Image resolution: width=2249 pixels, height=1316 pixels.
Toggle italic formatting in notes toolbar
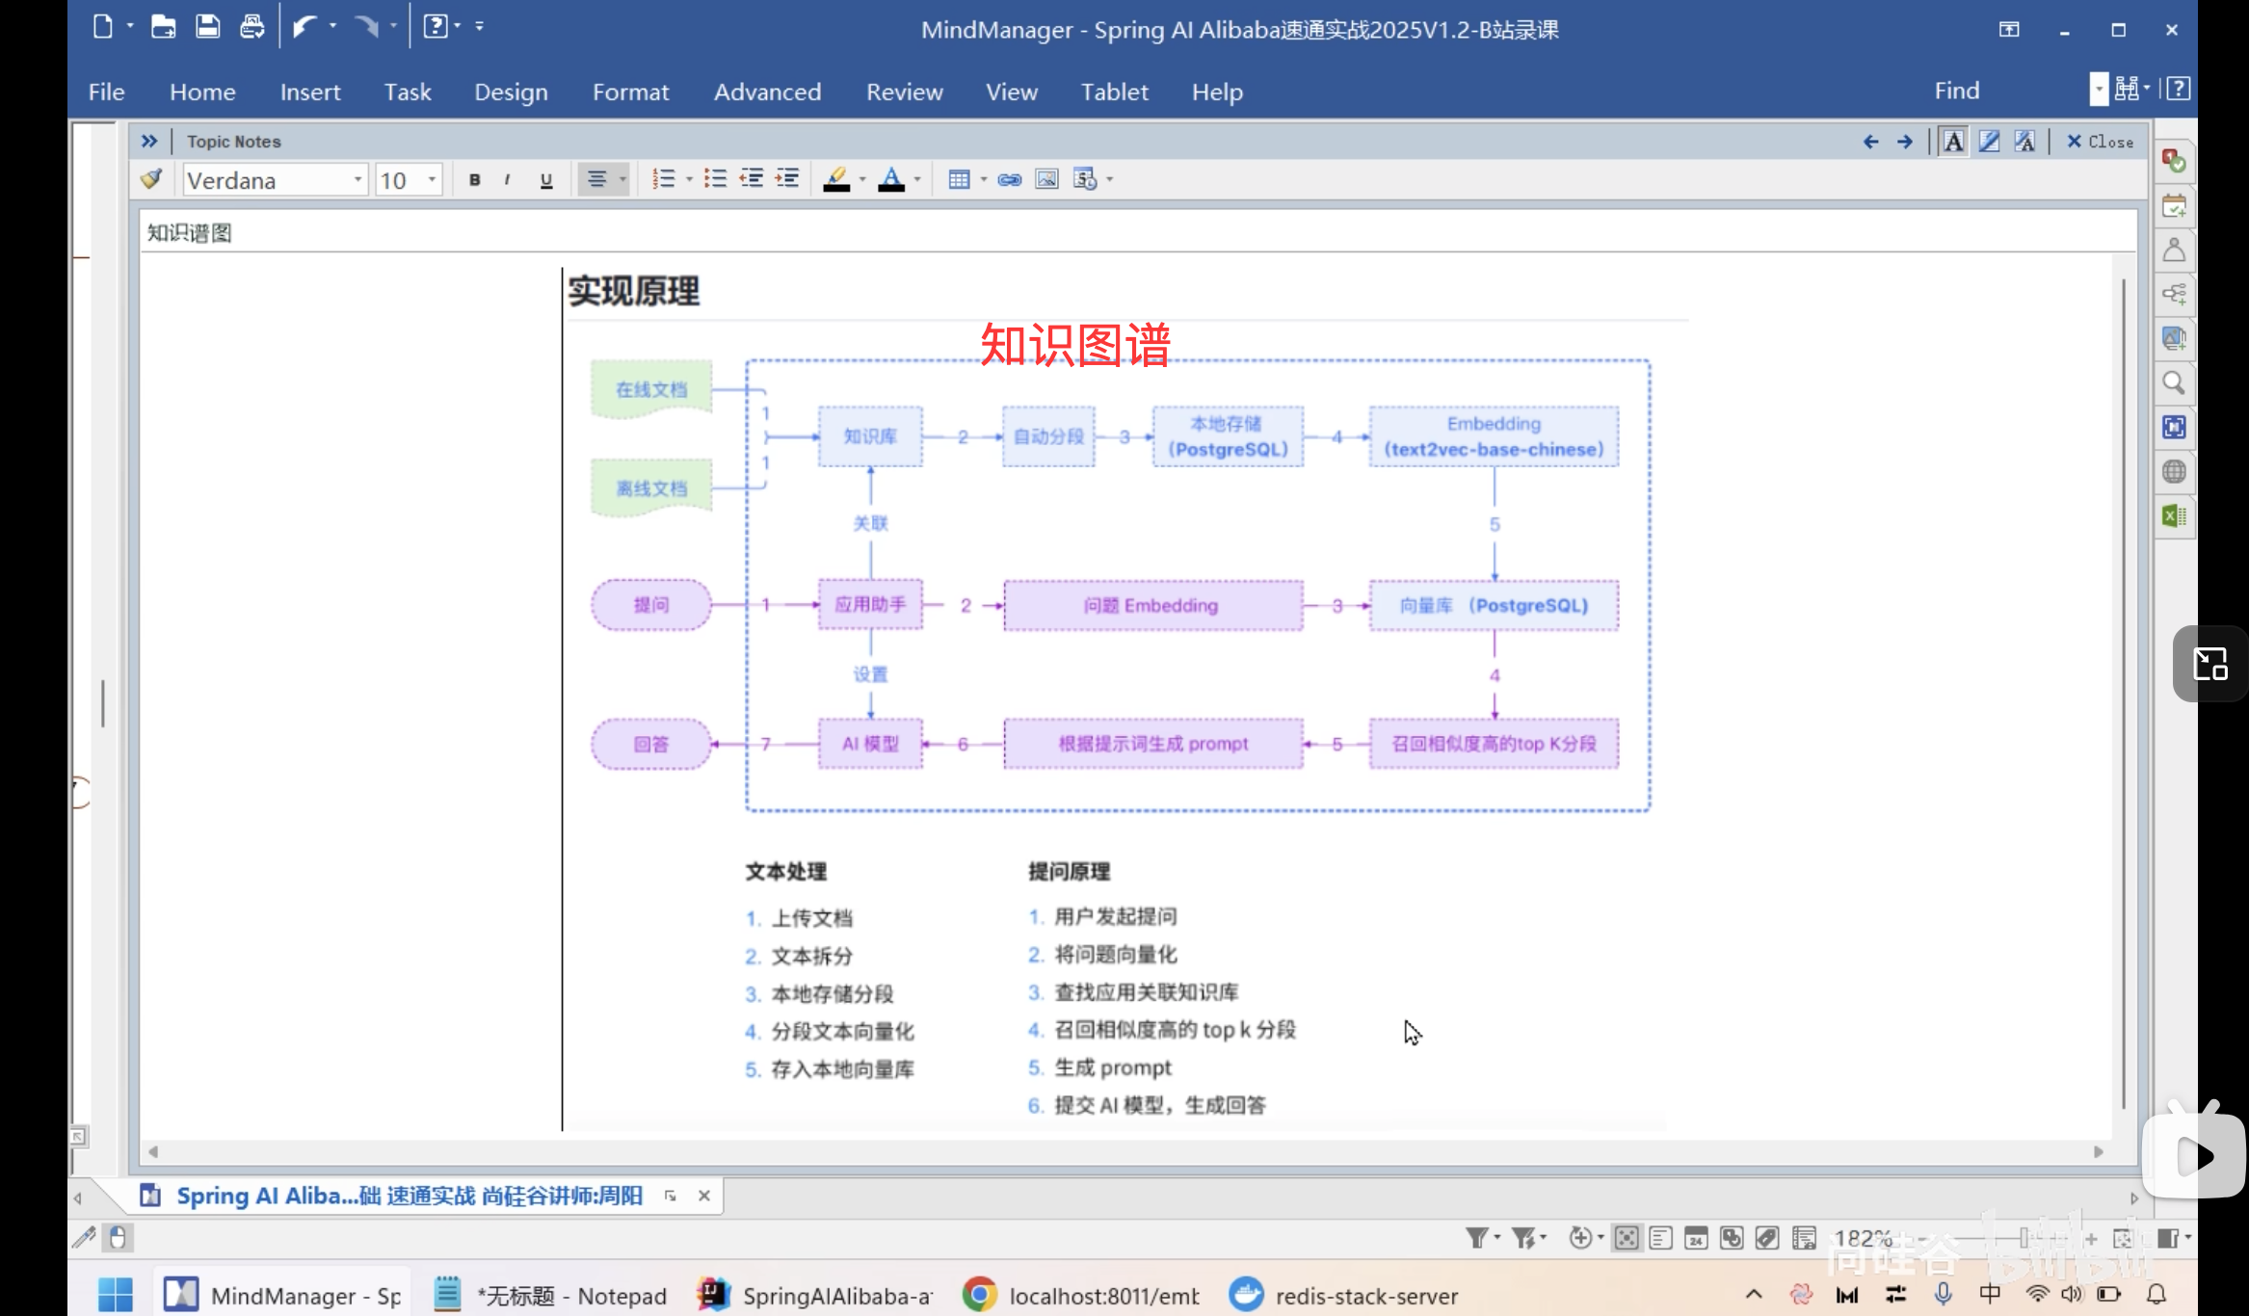point(509,179)
